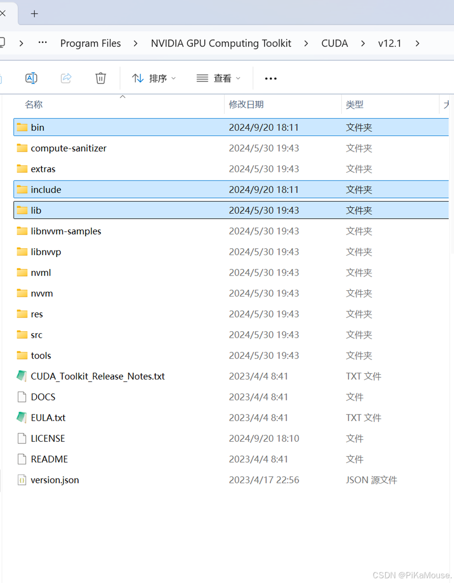The width and height of the screenshot is (454, 583).
Task: Select the libnvvp folder name
Action: pyautogui.click(x=46, y=252)
